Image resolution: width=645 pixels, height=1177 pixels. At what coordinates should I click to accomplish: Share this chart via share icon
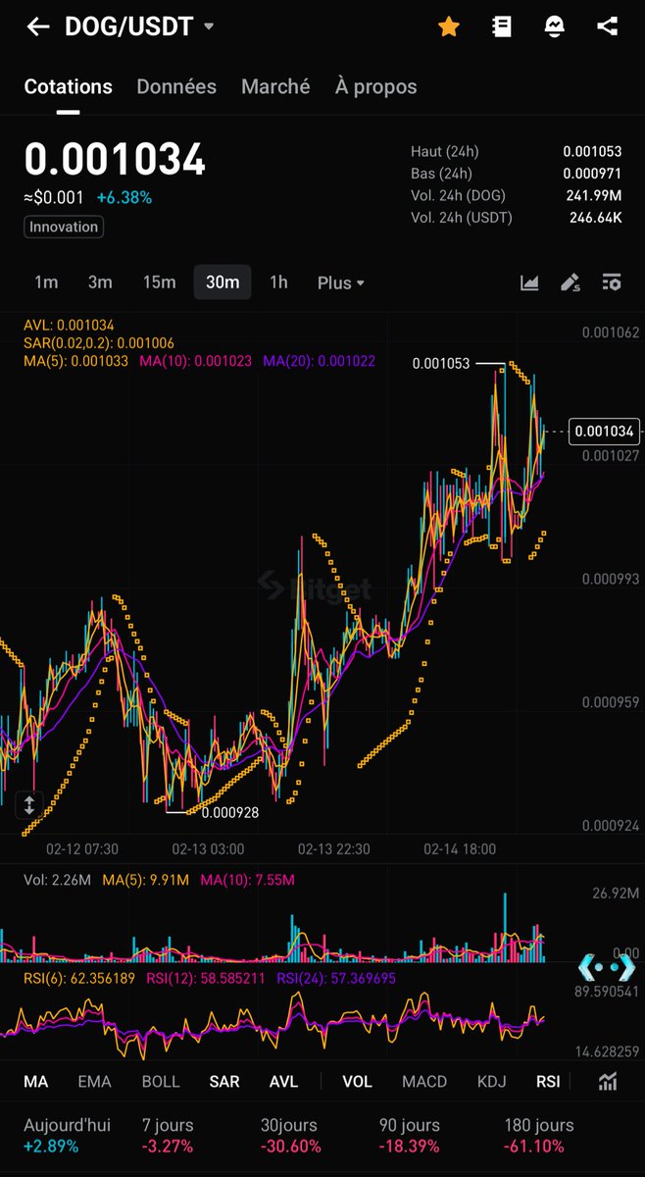click(x=607, y=26)
